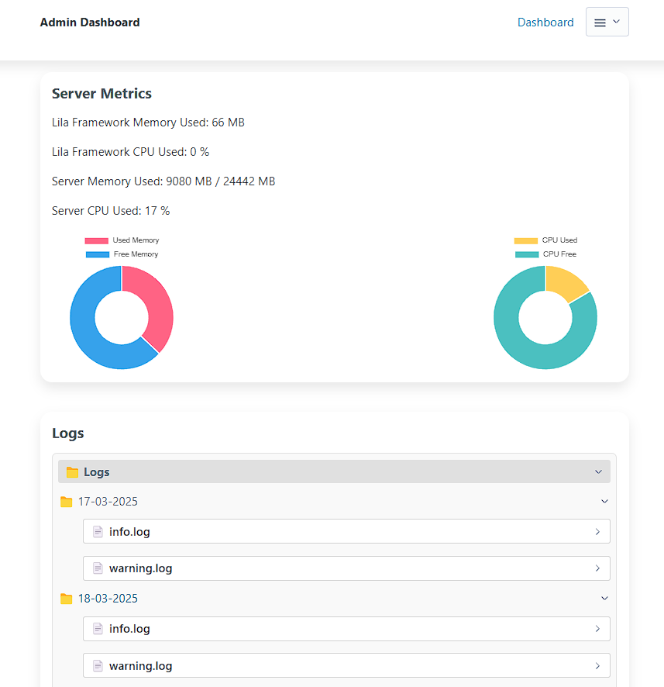This screenshot has height=687, width=664.
Task: Collapse the root Logs folder row
Action: pyautogui.click(x=334, y=472)
